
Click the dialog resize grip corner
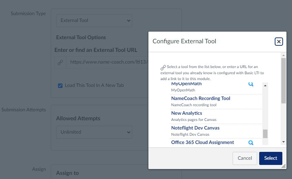coord(284,166)
